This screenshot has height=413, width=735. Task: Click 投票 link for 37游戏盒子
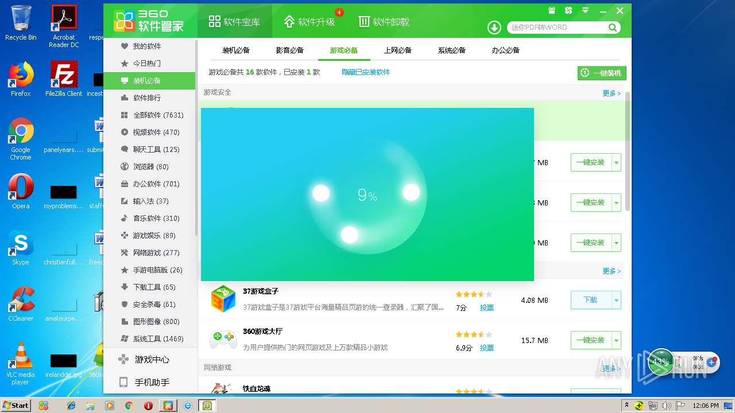pos(487,307)
